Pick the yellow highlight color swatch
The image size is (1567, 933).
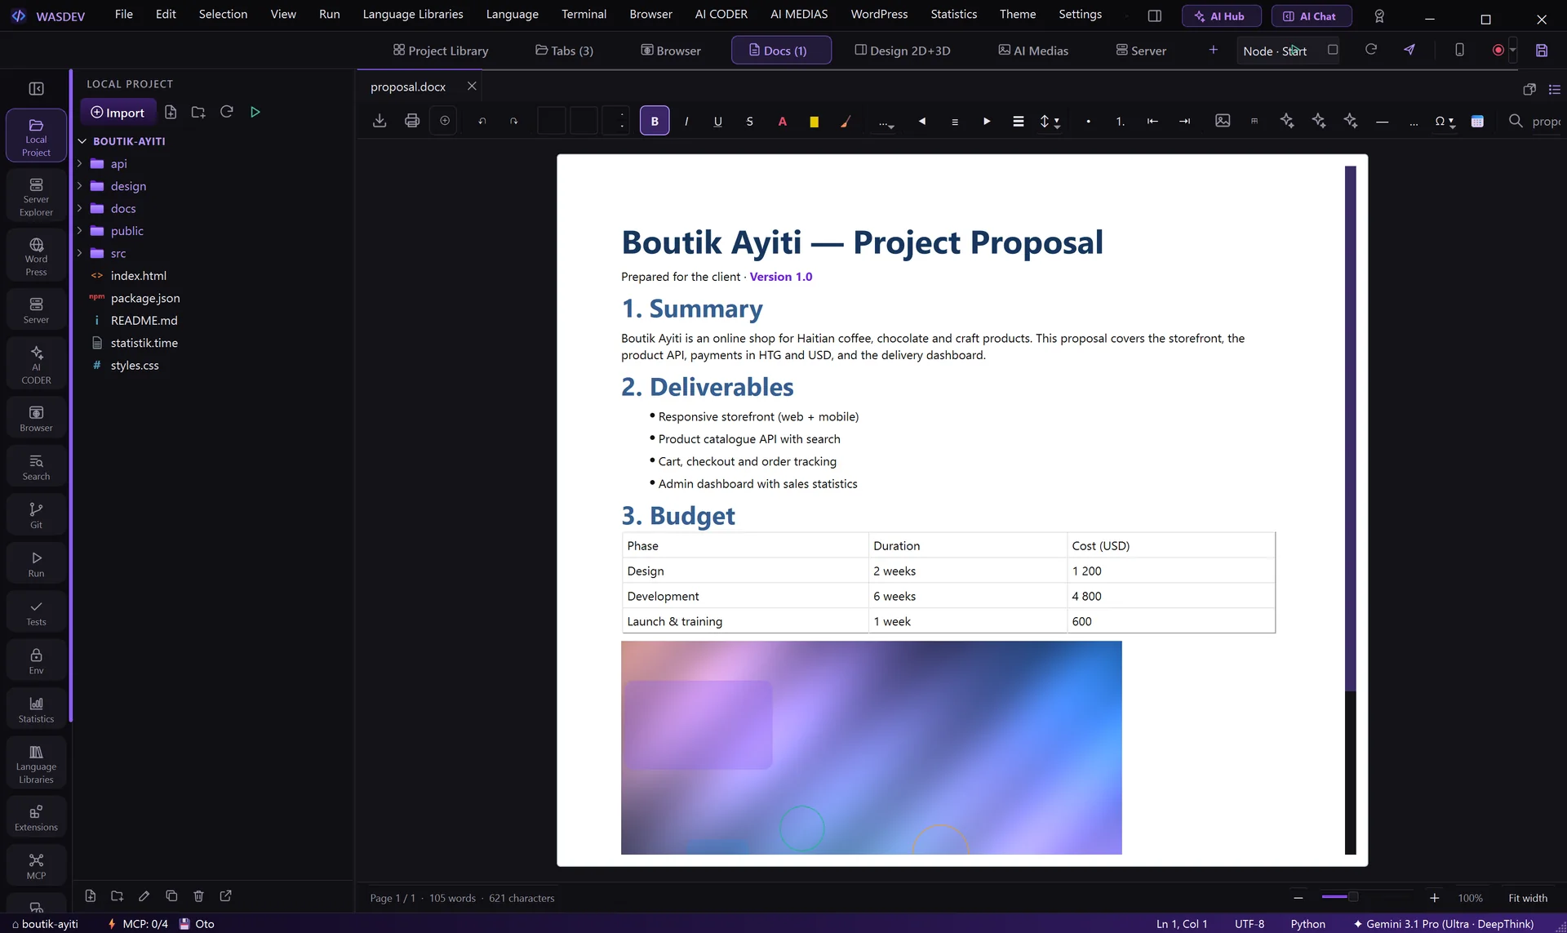point(814,121)
